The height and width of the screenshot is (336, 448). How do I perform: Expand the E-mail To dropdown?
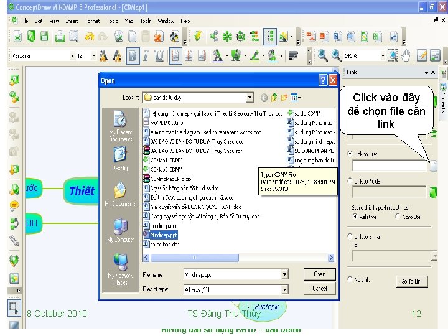click(x=434, y=256)
